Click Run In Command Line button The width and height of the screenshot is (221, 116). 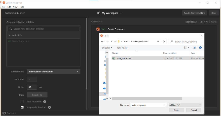(194, 13)
